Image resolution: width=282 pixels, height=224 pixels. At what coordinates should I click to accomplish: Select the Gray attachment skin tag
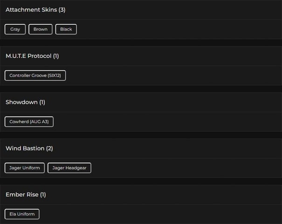coord(15,29)
